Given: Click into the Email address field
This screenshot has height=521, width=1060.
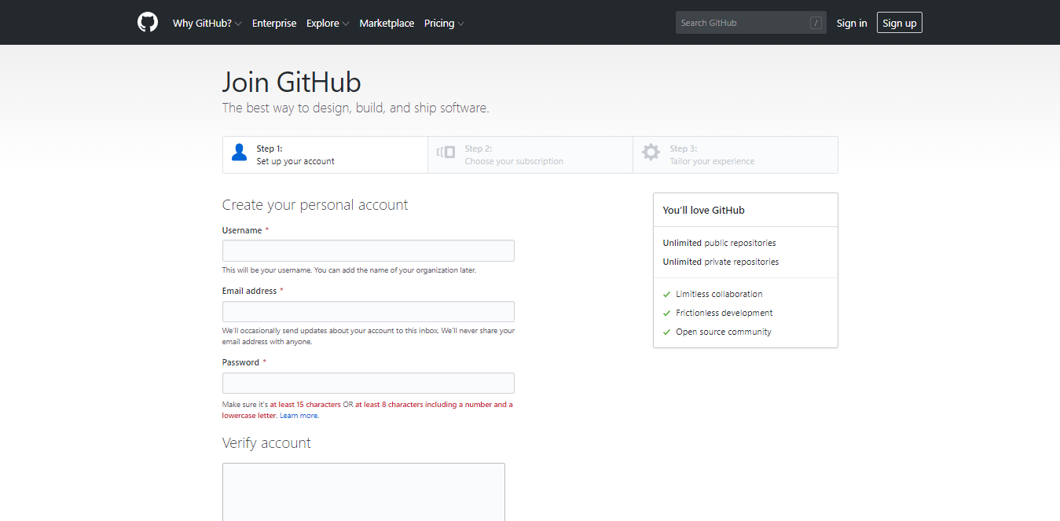Looking at the screenshot, I should (369, 311).
